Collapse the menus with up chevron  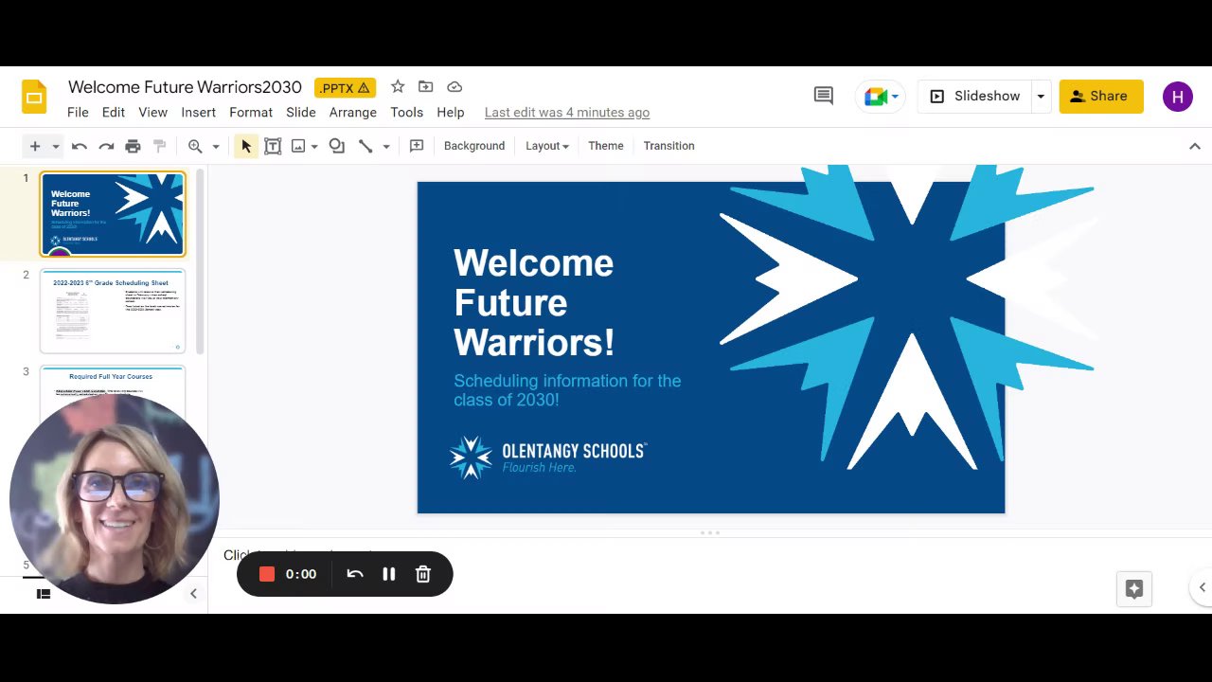pyautogui.click(x=1195, y=146)
